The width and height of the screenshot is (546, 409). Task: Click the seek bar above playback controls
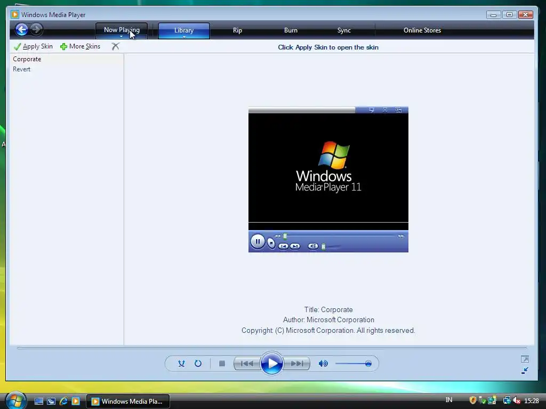(x=271, y=348)
